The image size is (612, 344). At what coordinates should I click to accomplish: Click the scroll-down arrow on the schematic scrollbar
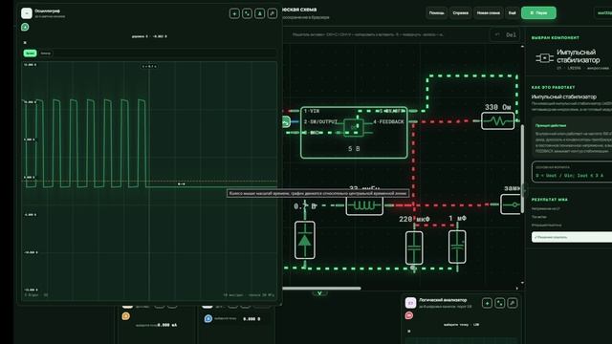click(523, 283)
